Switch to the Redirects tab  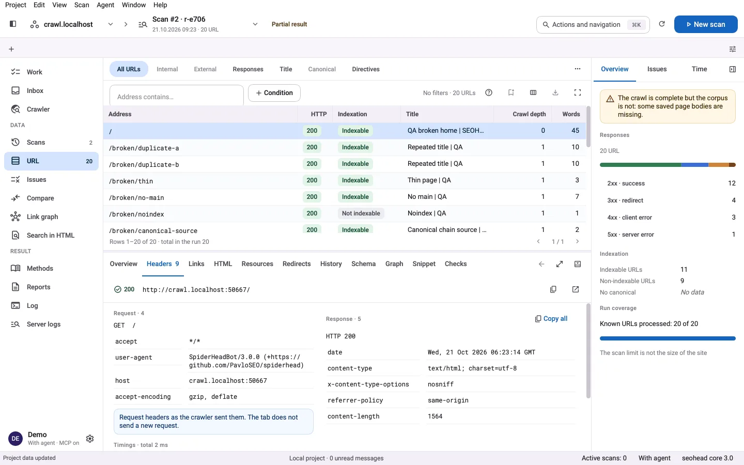click(297, 263)
